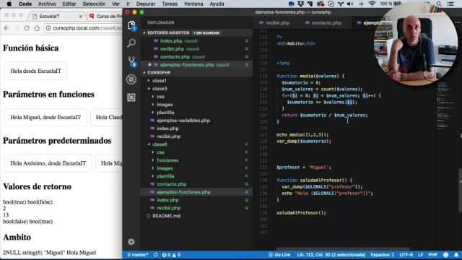Click the browser address bar
This screenshot has height=260, width=462.
click(84, 28)
